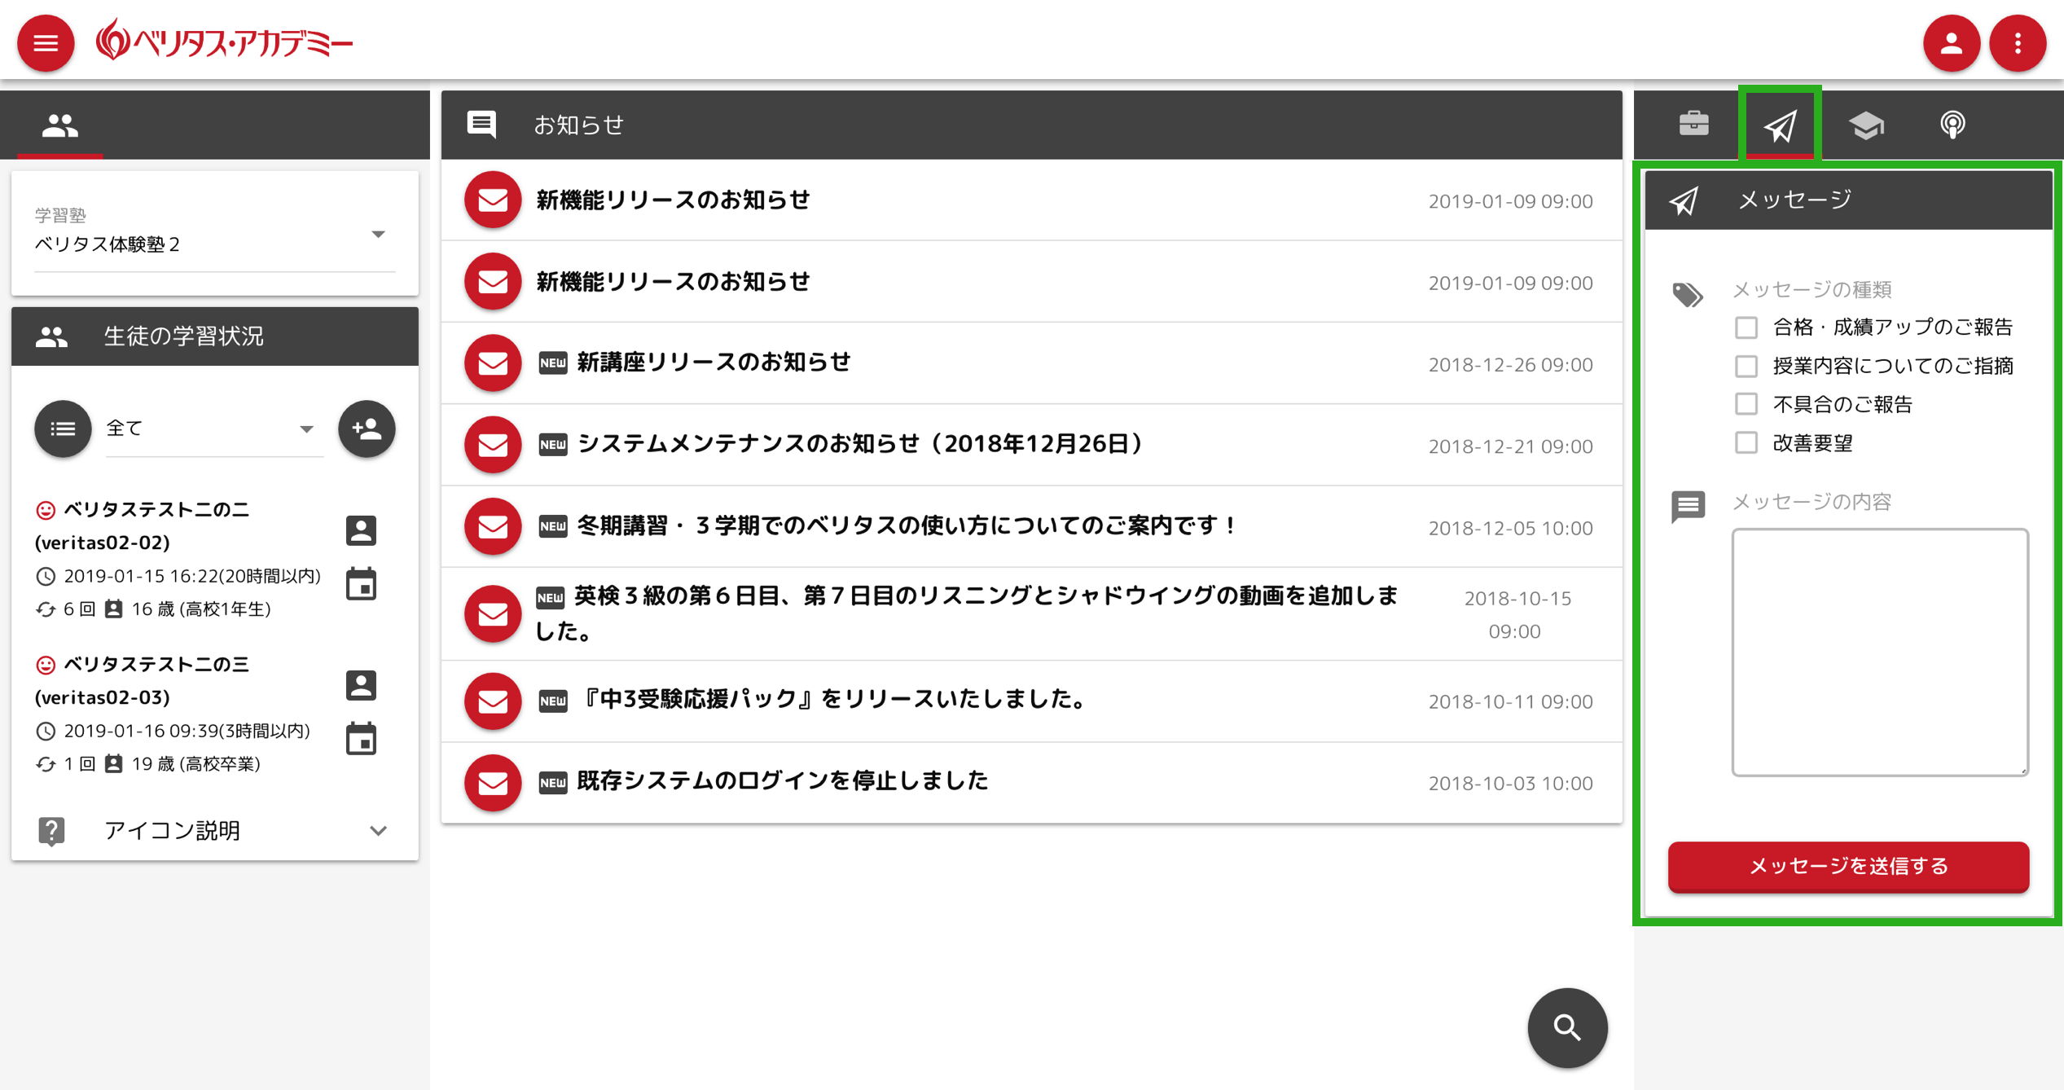Viewport: 2064px width, 1090px height.
Task: Switch to the podcast broadcast tab
Action: pos(1952,125)
